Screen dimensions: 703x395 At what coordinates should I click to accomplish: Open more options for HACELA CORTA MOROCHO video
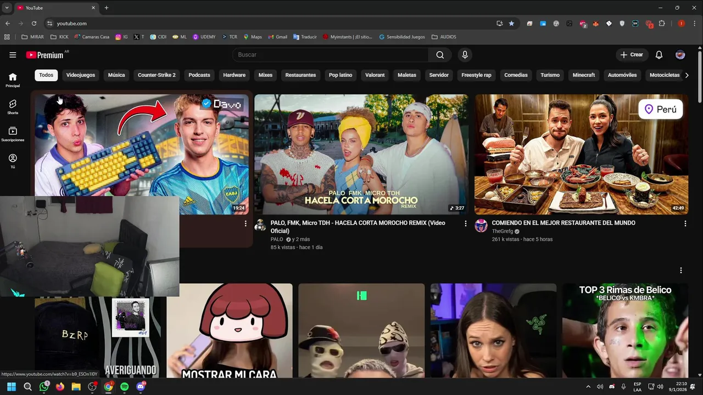[x=466, y=223]
